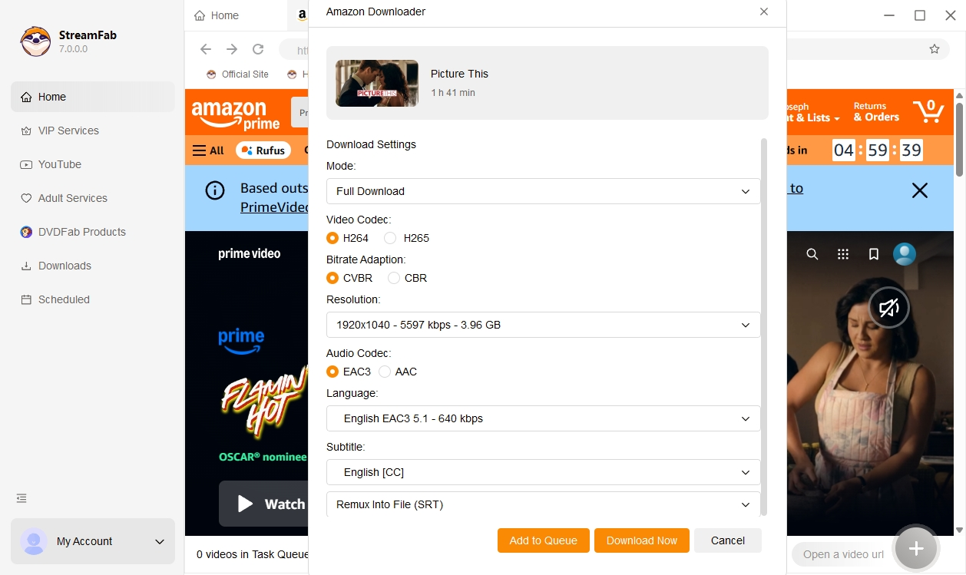Unmute the video playing on Prime Video
This screenshot has height=575, width=966.
pyautogui.click(x=888, y=307)
